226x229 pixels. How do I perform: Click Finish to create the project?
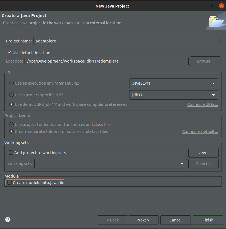coord(208,220)
